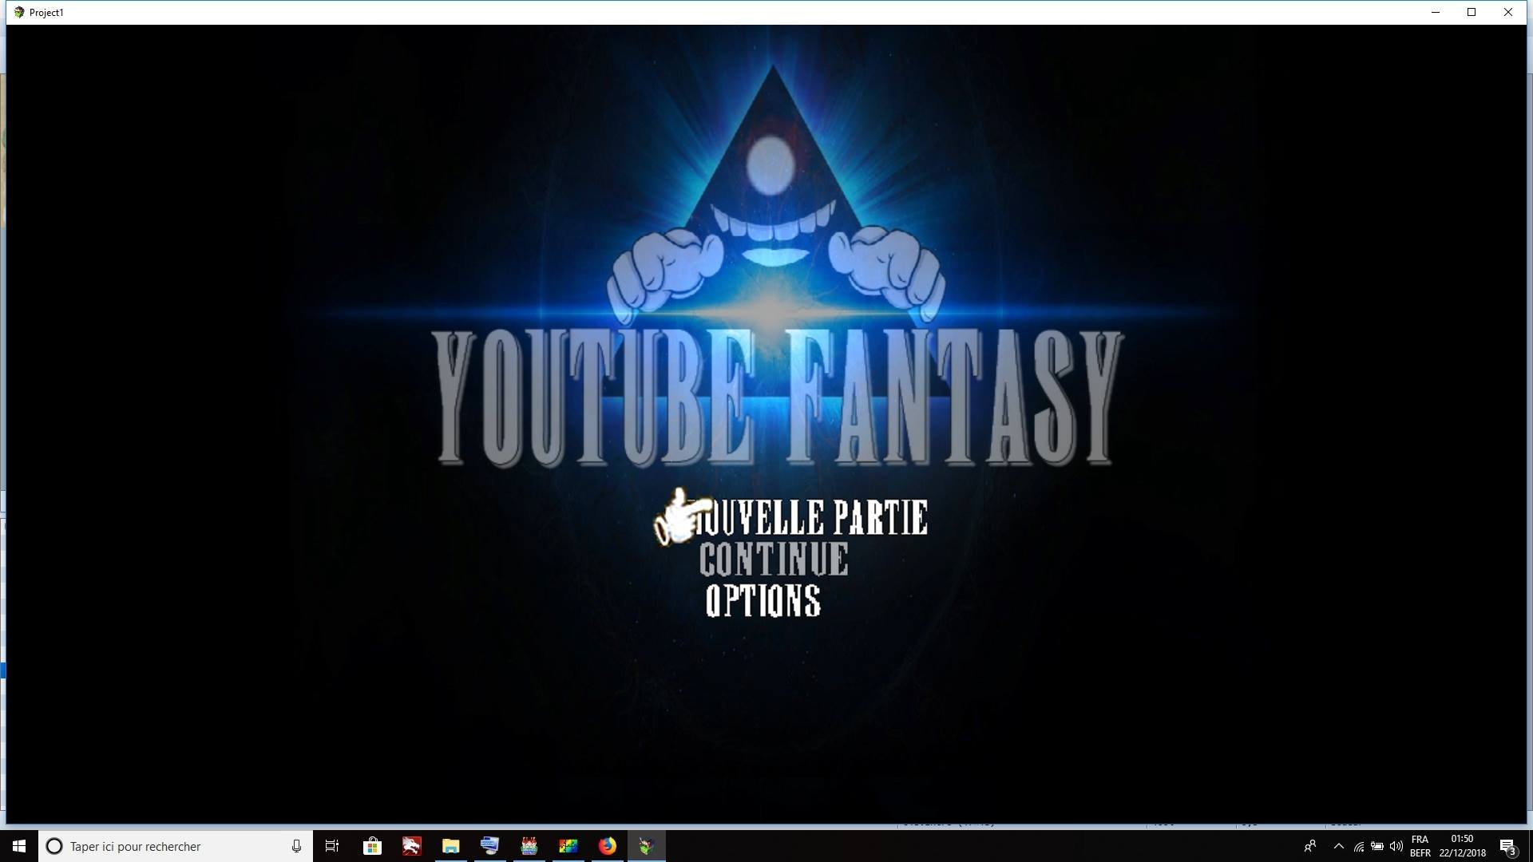The width and height of the screenshot is (1533, 862).
Task: Open the computer monitor app on taskbar
Action: coord(489,846)
